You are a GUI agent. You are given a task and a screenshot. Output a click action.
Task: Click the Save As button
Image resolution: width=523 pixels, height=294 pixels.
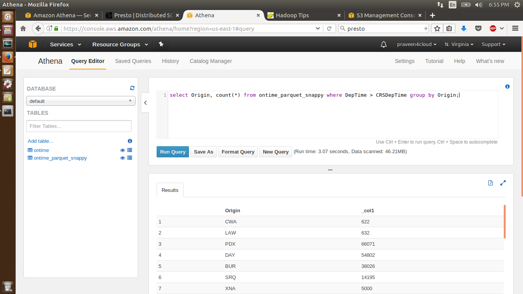204,152
